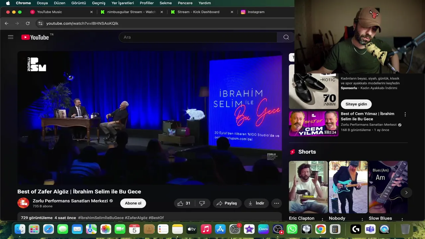
Task: Open the Apple menu
Action: pyautogui.click(x=8, y=3)
